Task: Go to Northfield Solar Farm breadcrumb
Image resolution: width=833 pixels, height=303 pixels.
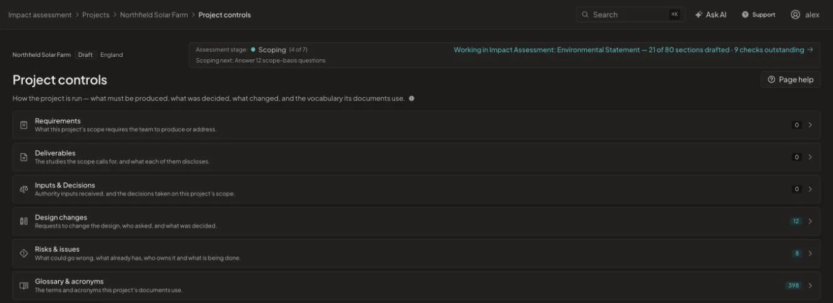Action: (x=154, y=15)
